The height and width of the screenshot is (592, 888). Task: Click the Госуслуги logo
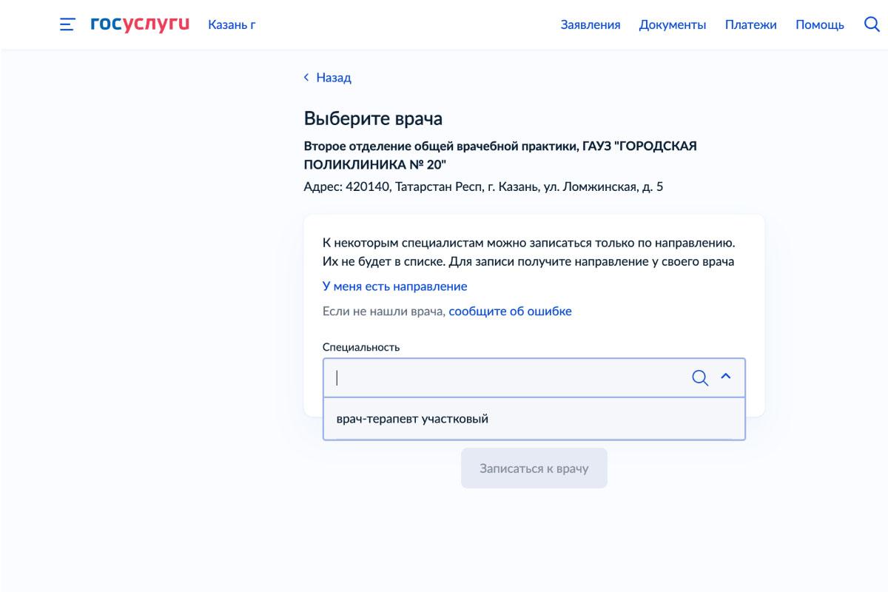coord(139,24)
